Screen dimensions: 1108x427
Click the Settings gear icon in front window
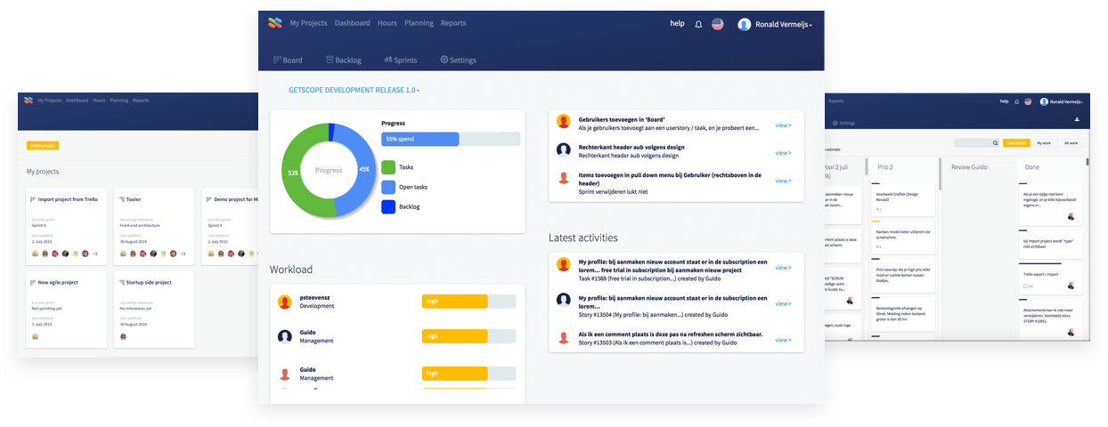(444, 60)
